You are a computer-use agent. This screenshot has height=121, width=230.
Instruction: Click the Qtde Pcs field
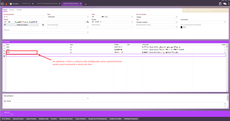pos(7,114)
